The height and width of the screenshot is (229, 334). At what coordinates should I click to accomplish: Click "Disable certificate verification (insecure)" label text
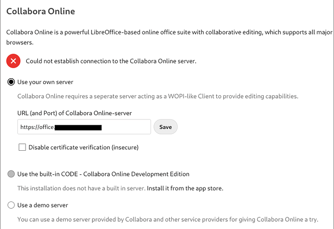click(84, 147)
